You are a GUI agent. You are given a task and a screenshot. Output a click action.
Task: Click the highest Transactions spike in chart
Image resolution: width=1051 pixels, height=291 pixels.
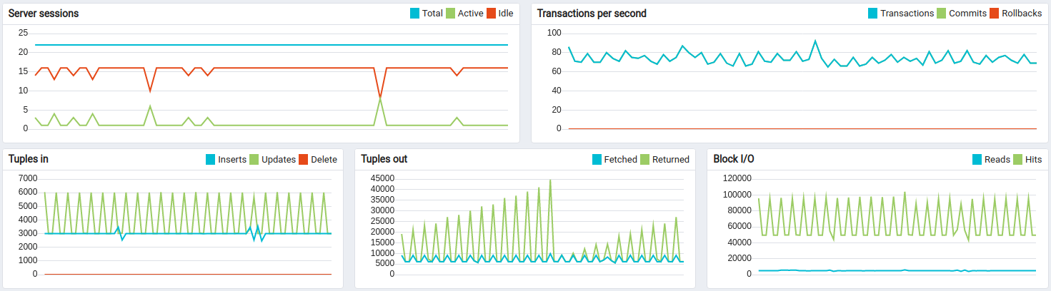pyautogui.click(x=815, y=41)
